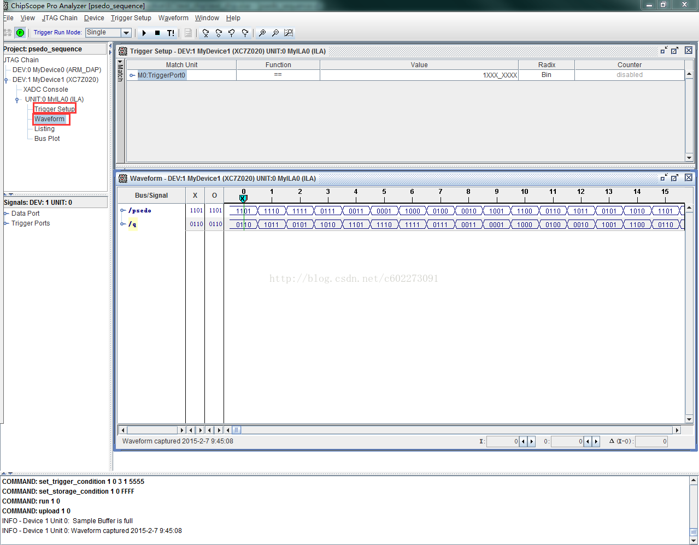The width and height of the screenshot is (699, 545).
Task: Expand the /psedo bus signal
Action: (123, 210)
